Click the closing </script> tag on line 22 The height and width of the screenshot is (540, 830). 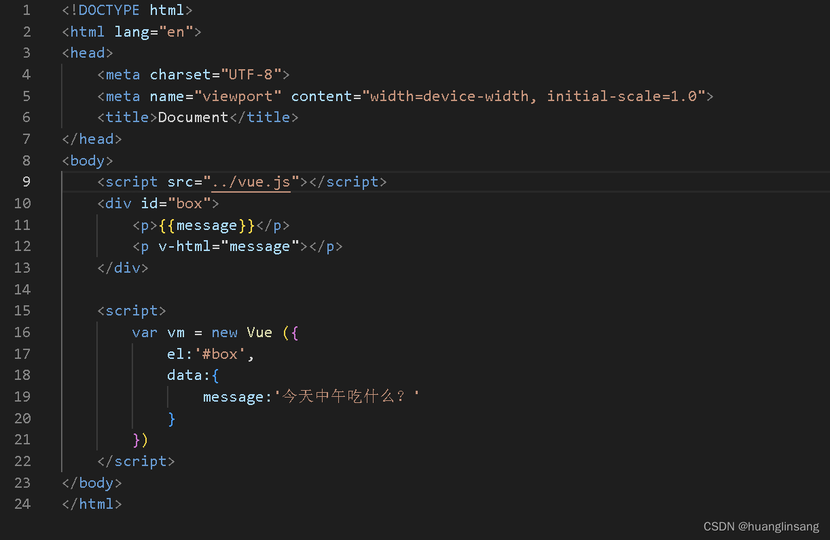(136, 461)
